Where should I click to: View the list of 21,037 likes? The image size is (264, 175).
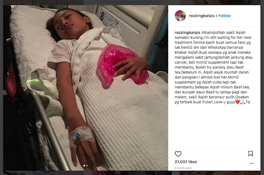(186, 162)
